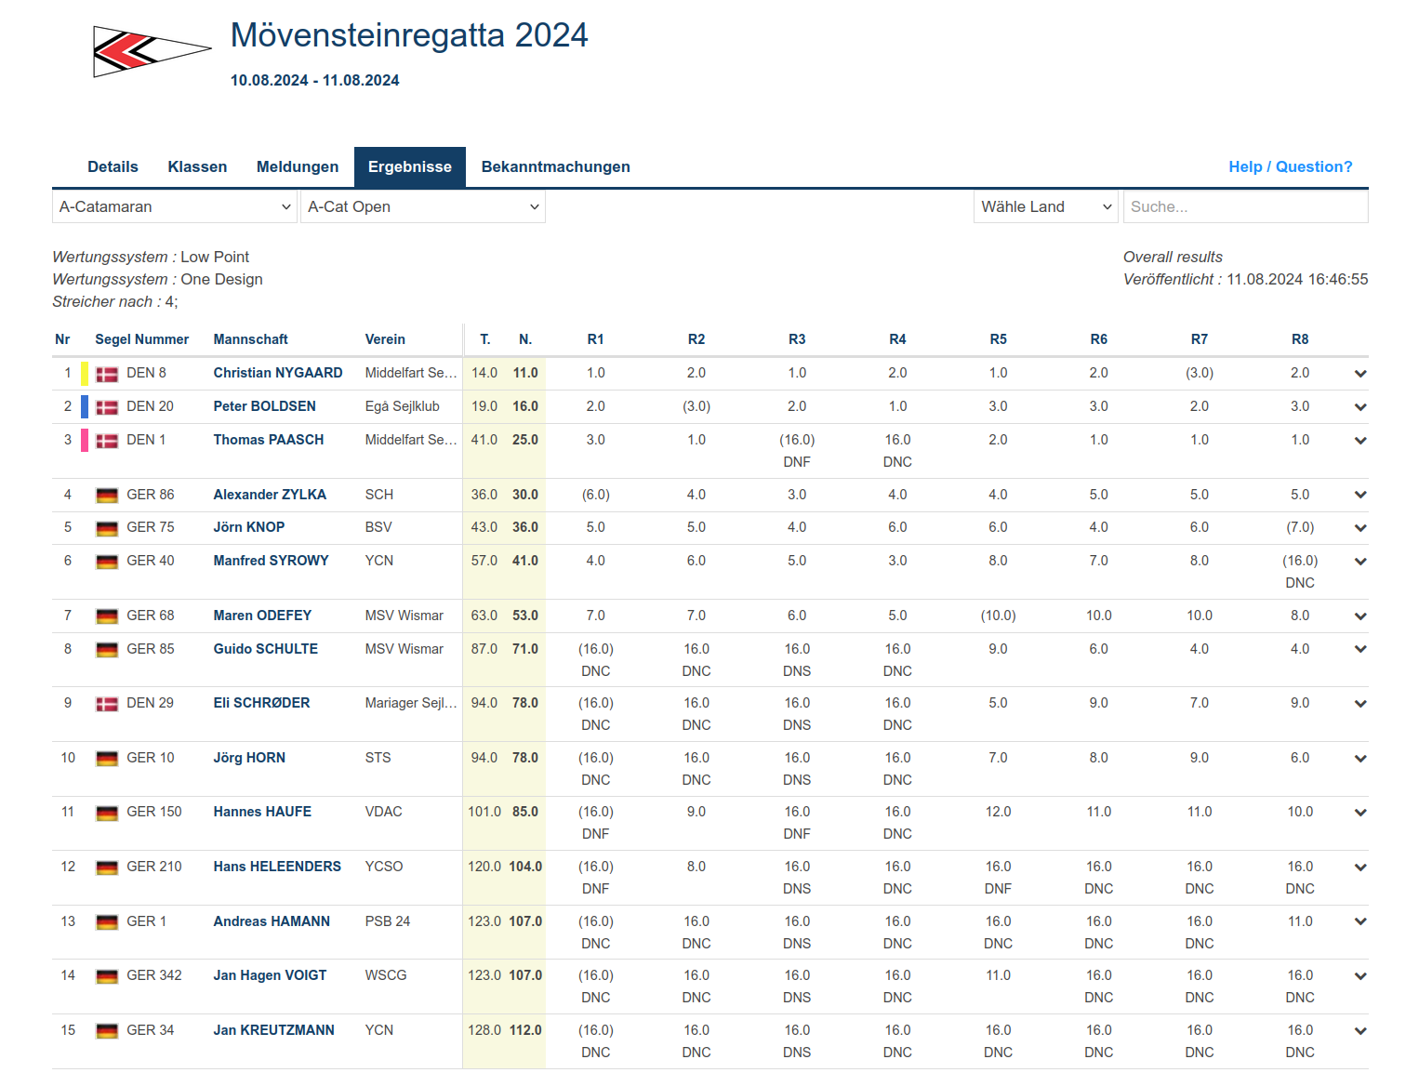Click the German flag beside GER 85
The image size is (1419, 1086).
pyautogui.click(x=107, y=651)
